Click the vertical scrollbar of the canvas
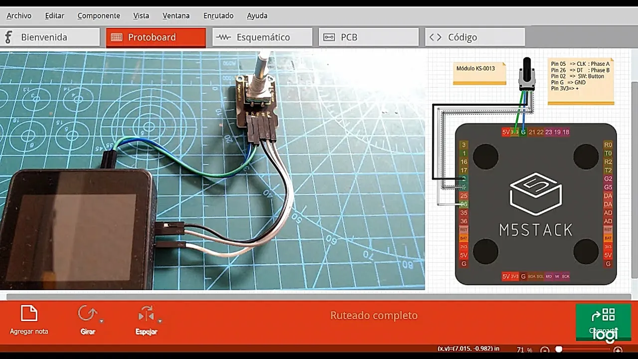The width and height of the screenshot is (638, 359). tap(635, 179)
